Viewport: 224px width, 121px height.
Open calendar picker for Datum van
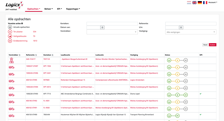coord(102,27)
